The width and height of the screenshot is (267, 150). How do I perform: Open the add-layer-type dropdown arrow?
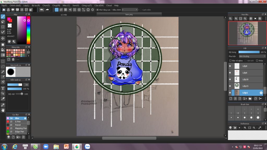(246, 99)
